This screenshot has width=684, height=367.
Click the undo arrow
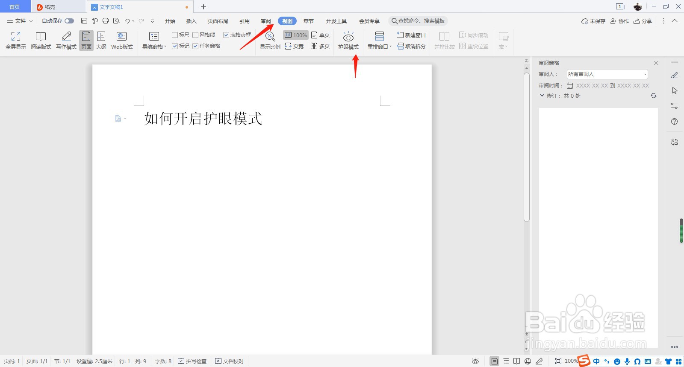(x=127, y=21)
